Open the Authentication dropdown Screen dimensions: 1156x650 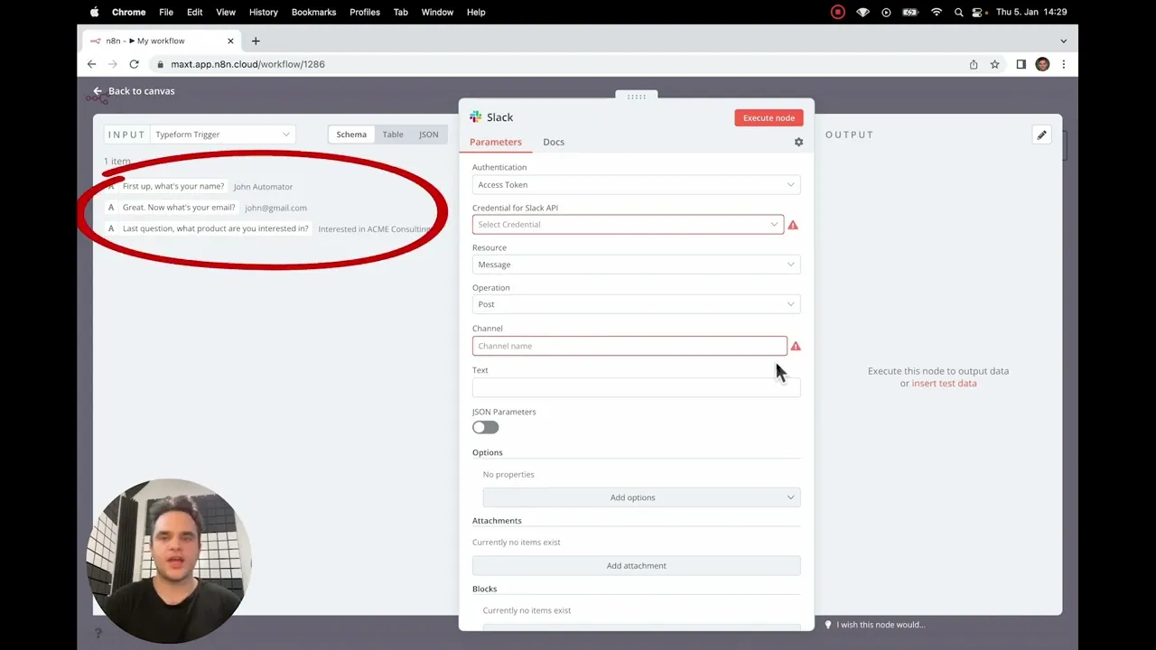click(x=636, y=185)
